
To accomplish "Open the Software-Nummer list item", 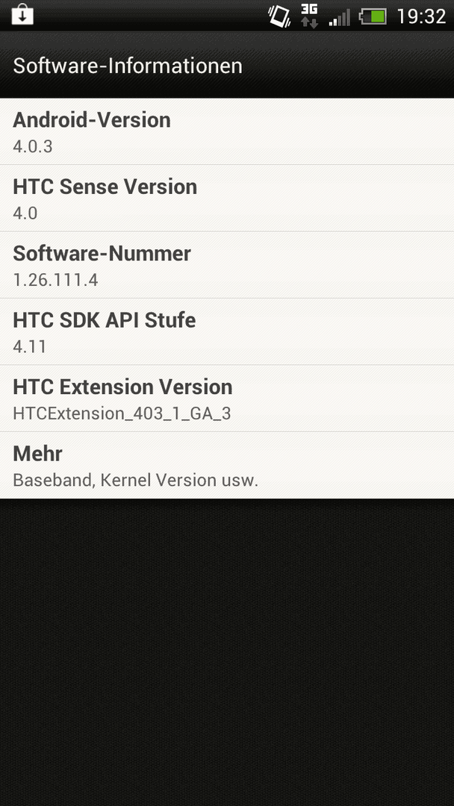I will coord(227,265).
